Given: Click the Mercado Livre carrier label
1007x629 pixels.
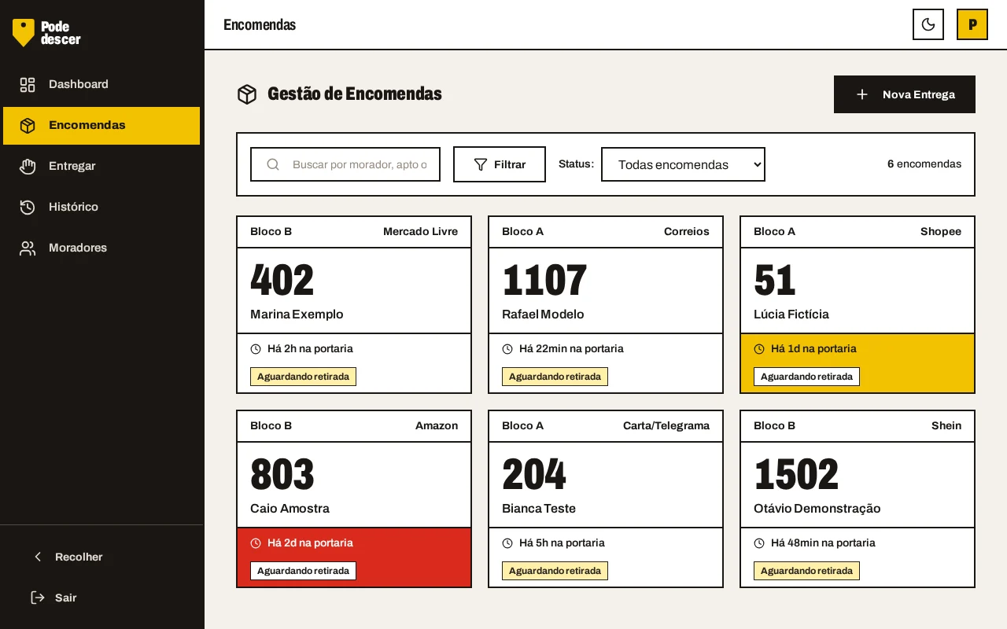Looking at the screenshot, I should click(420, 232).
